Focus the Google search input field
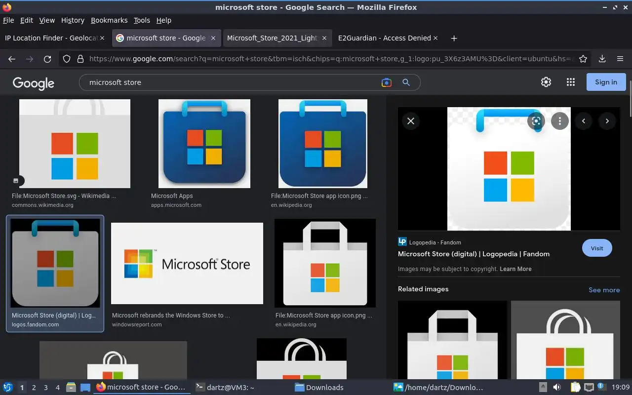This screenshot has height=395, width=632. (232, 82)
